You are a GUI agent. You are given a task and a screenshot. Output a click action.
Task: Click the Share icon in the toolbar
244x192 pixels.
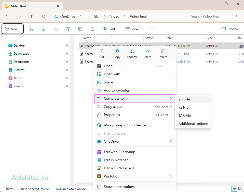pos(80,29)
